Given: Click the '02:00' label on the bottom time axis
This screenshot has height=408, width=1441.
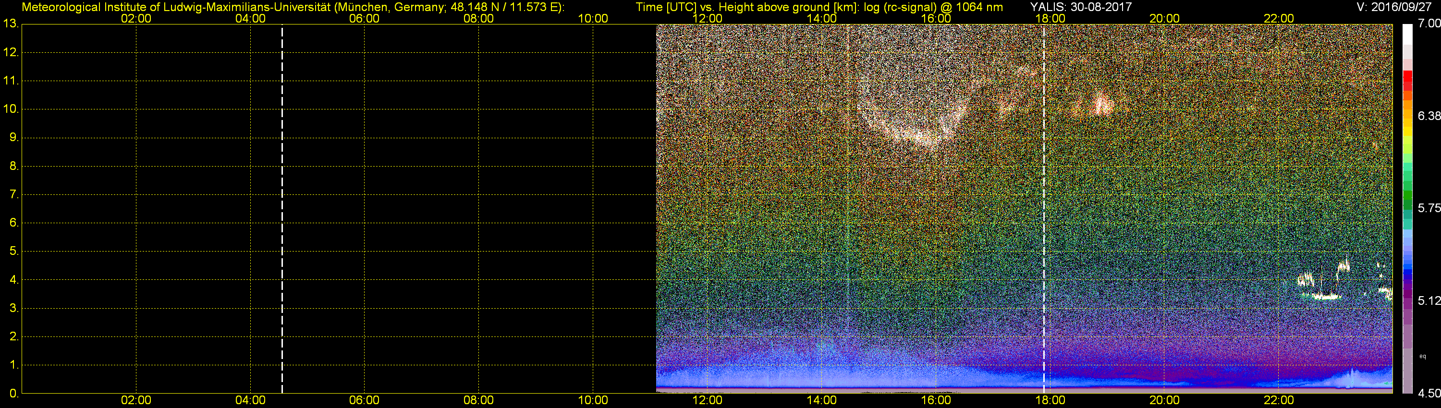Looking at the screenshot, I should (x=136, y=400).
